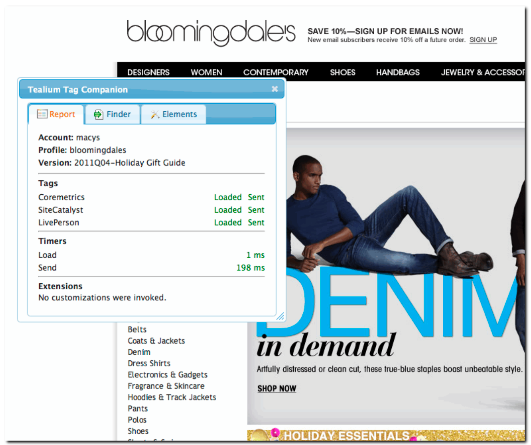Click the Finder tab green arrow icon
Image resolution: width=531 pixels, height=445 pixels.
point(98,114)
